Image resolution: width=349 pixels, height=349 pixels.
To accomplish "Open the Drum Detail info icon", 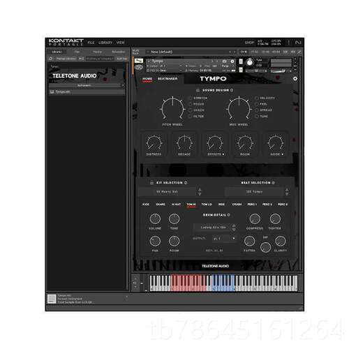I will (228, 215).
